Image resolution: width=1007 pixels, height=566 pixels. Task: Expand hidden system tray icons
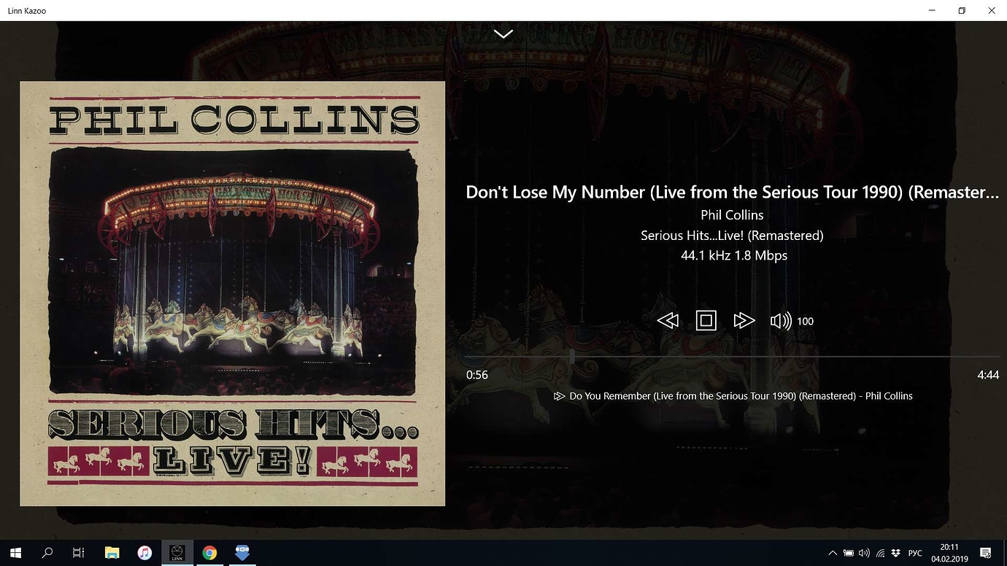pos(832,553)
